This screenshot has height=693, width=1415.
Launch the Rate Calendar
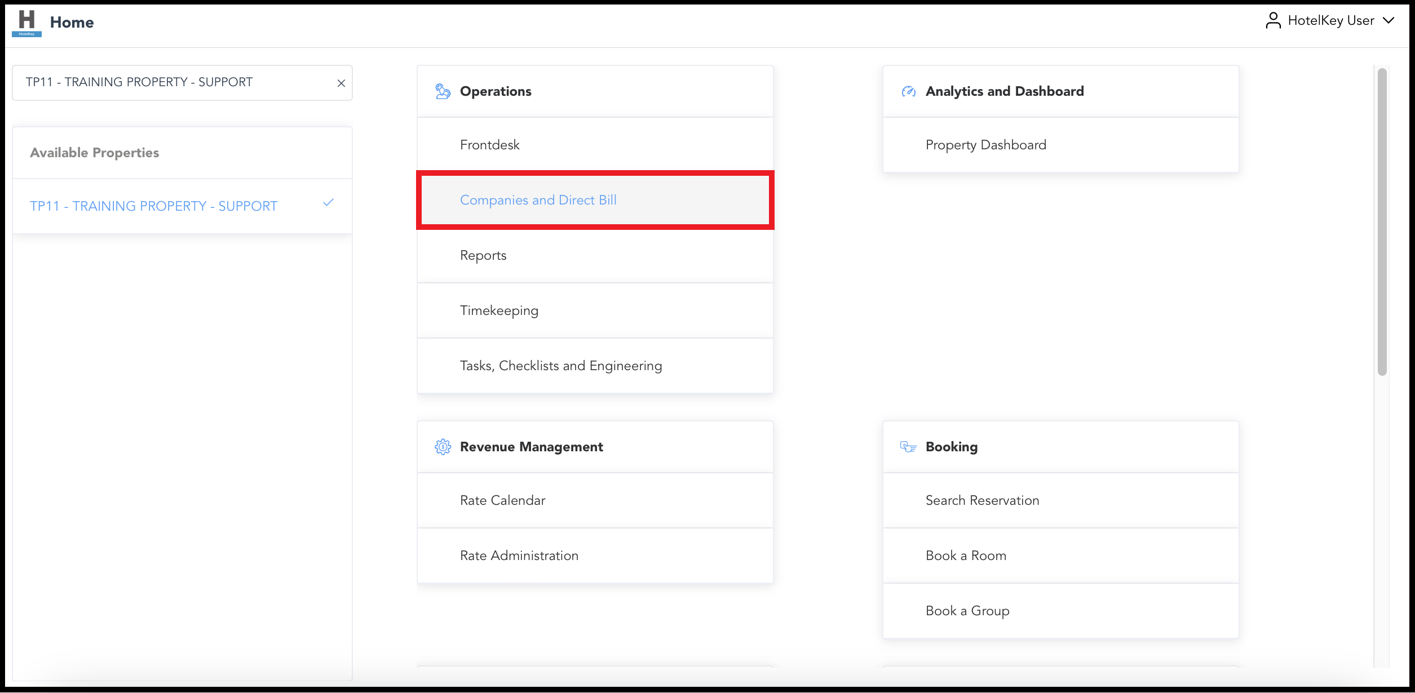pos(502,500)
